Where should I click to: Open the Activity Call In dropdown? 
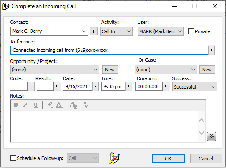pos(117,31)
